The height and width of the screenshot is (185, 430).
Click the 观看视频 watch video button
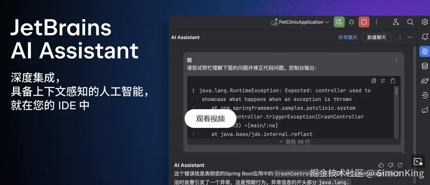tap(211, 119)
